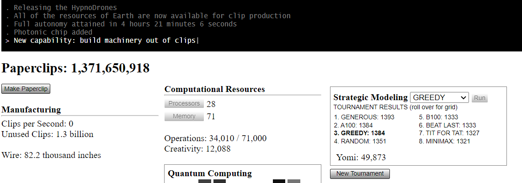Viewport: 522px width, 183px height.
Task: Click the Creativity value readout
Action: [197, 149]
